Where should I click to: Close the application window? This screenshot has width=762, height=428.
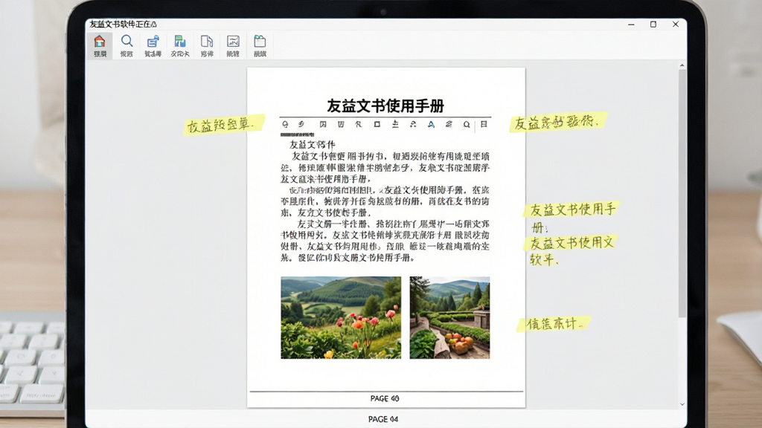tap(676, 25)
